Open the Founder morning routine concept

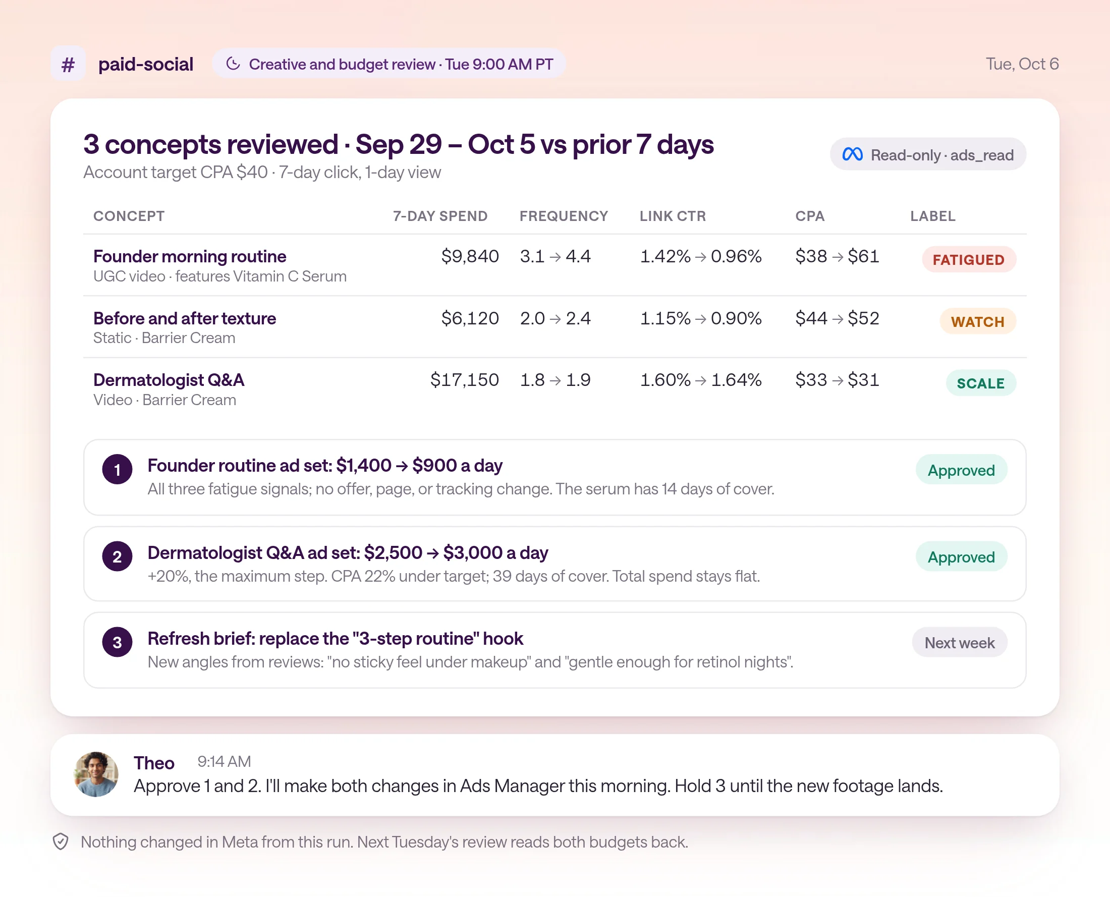(190, 256)
